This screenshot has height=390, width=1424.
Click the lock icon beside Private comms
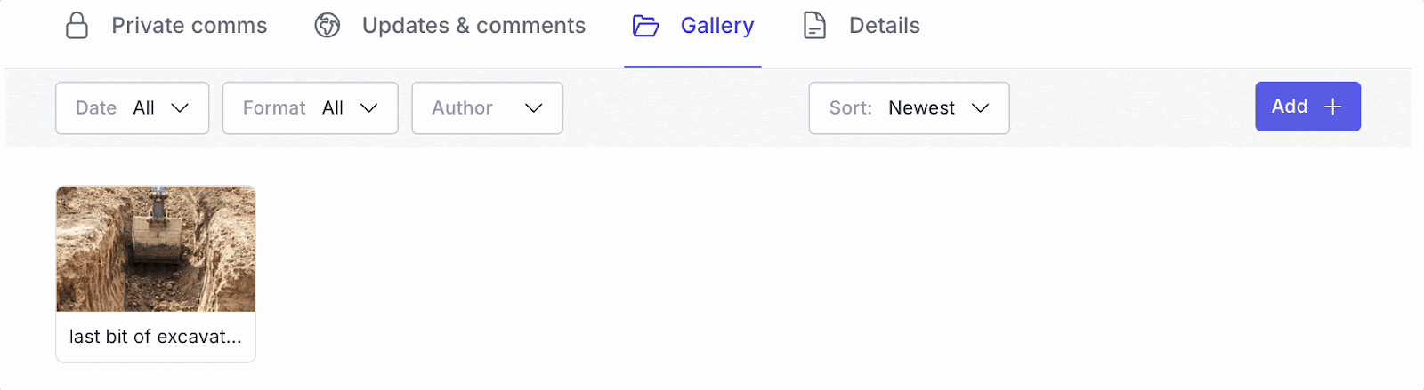[x=77, y=26]
